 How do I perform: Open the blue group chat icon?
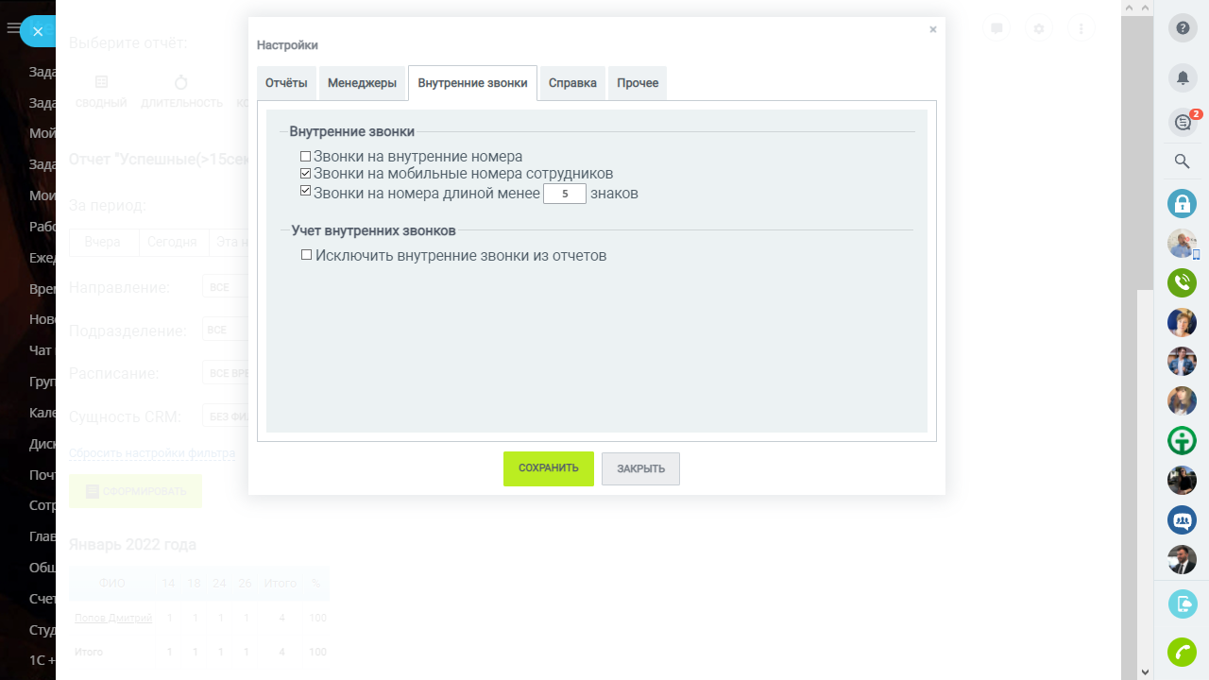[x=1182, y=520]
